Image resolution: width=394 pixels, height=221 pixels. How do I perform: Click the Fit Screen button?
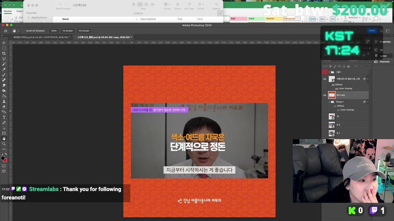pos(68,31)
